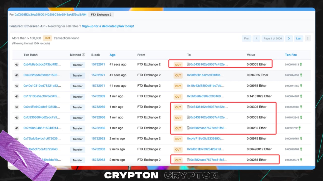Click the gas lightbulb icon beside fee 0.00929786
The width and height of the screenshot is (323, 181).
coord(301,107)
